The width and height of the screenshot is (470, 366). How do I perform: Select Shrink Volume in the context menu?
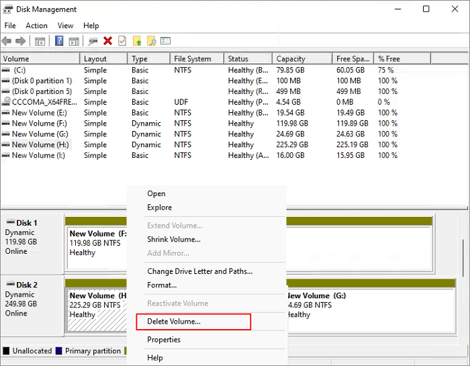pyautogui.click(x=174, y=239)
